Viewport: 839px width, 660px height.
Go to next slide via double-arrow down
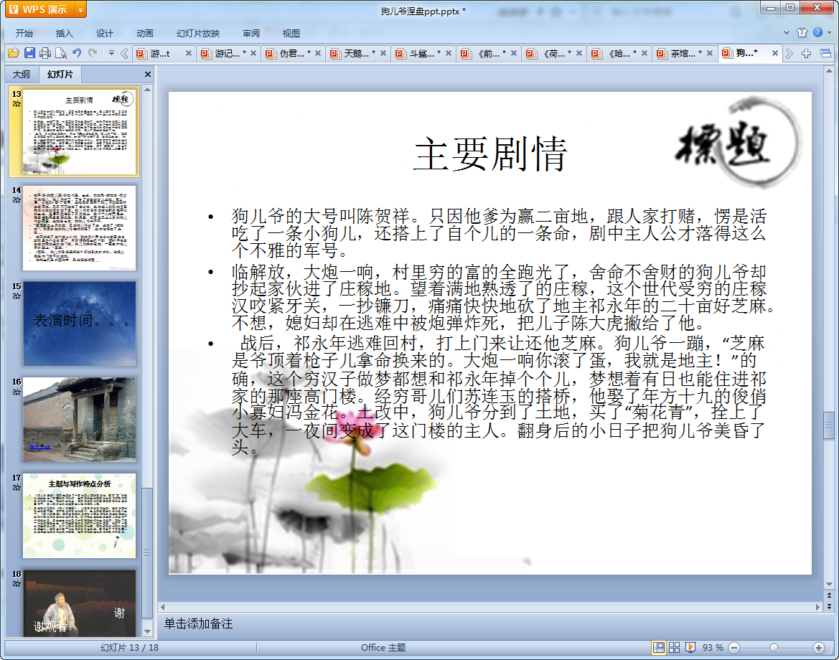(x=830, y=606)
